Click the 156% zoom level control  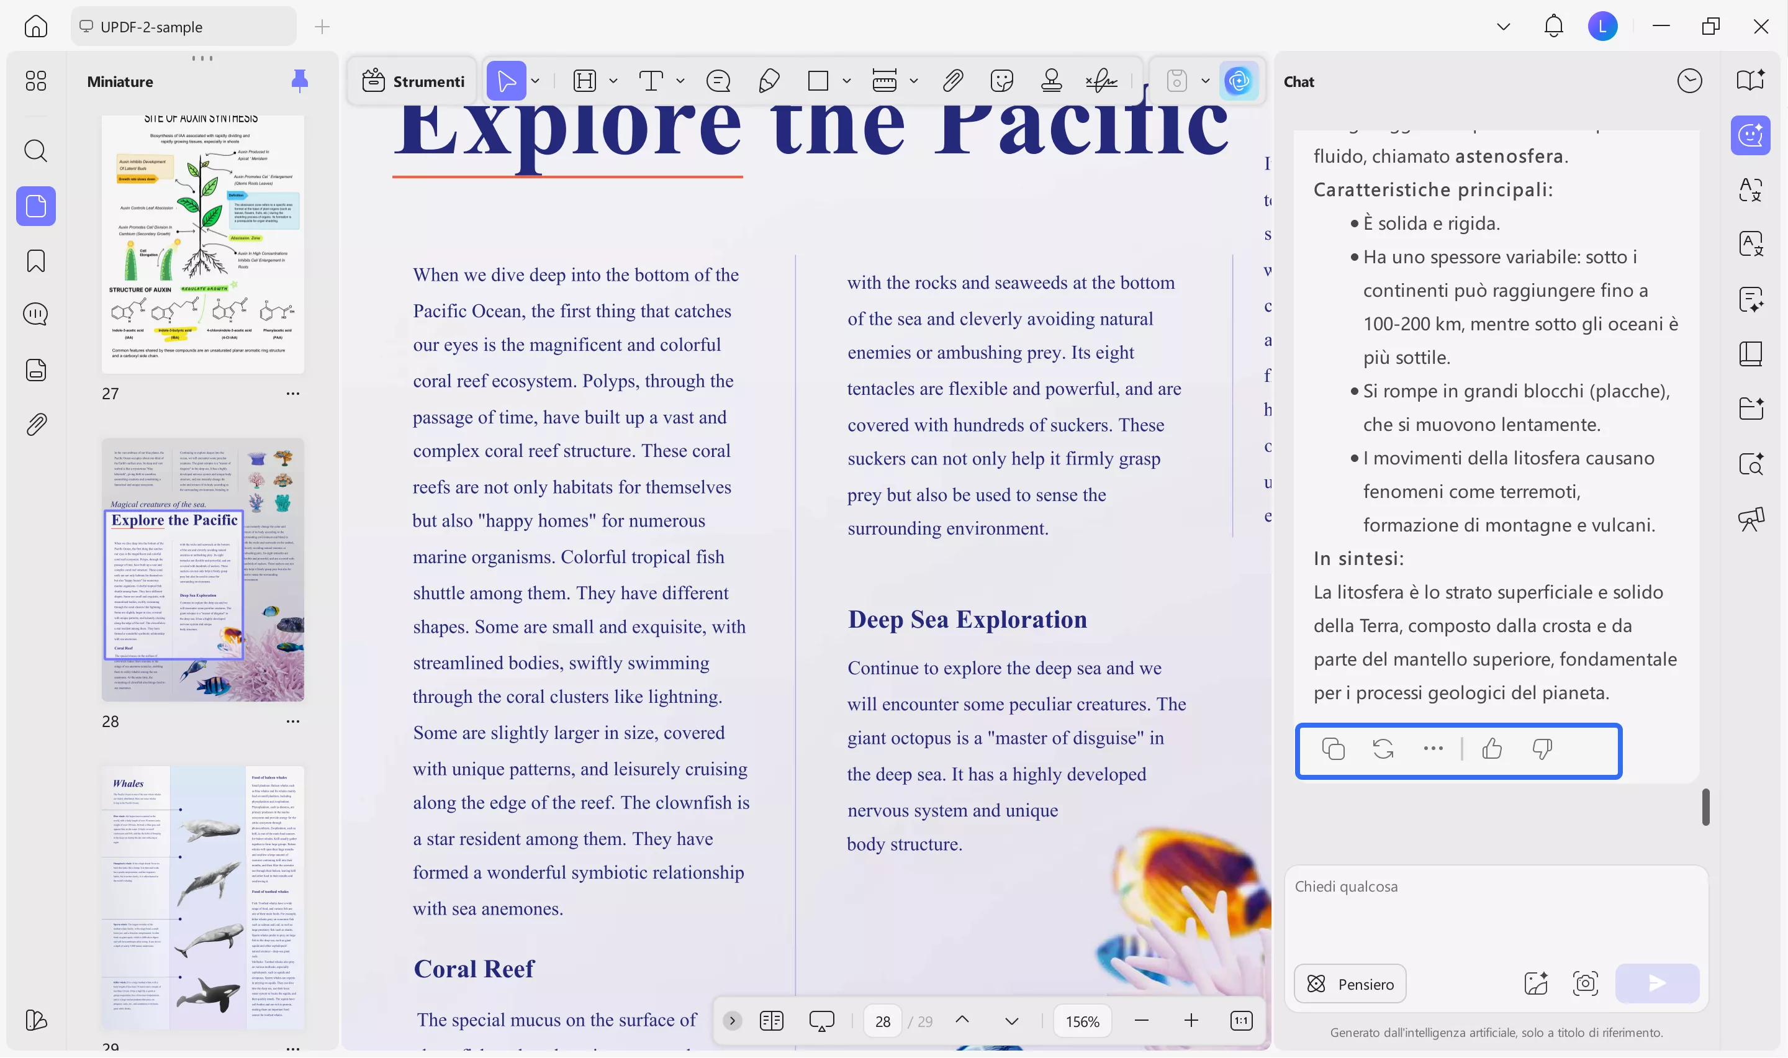pyautogui.click(x=1081, y=1020)
